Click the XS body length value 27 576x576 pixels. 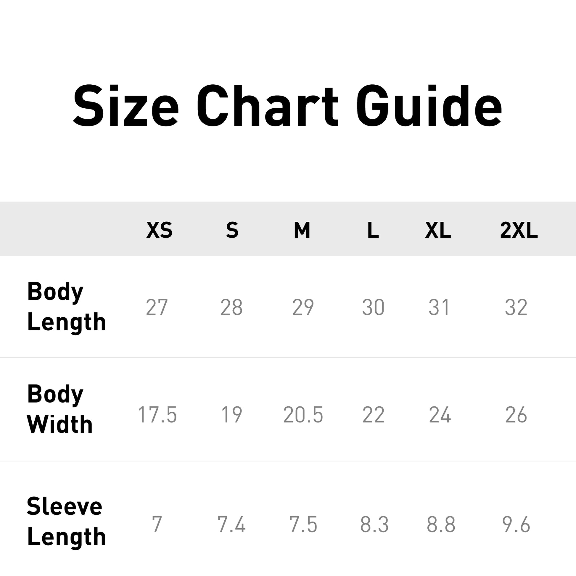pyautogui.click(x=157, y=307)
